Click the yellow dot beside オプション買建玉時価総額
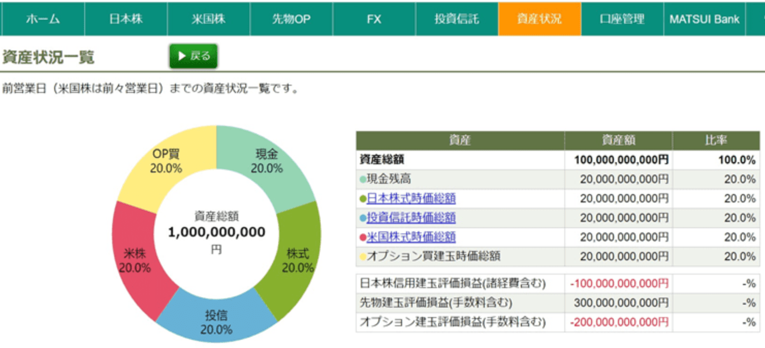This screenshot has width=765, height=348. pyautogui.click(x=361, y=256)
